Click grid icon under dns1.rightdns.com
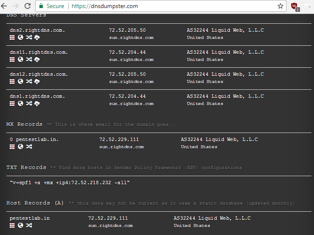The width and height of the screenshot is (314, 235). tap(12, 103)
